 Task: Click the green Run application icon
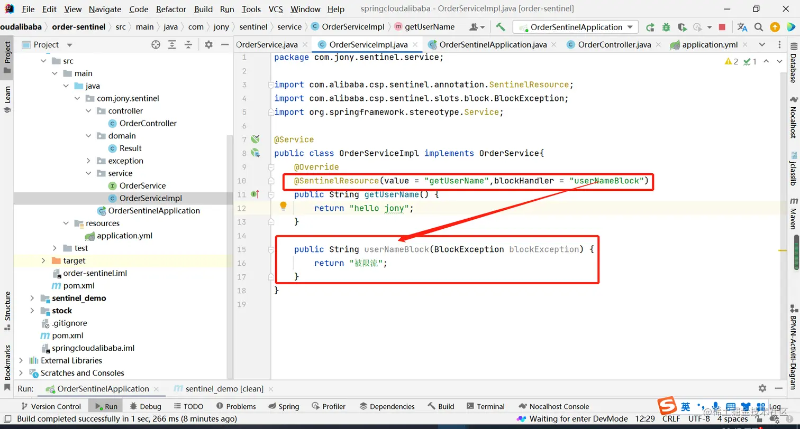(x=650, y=27)
